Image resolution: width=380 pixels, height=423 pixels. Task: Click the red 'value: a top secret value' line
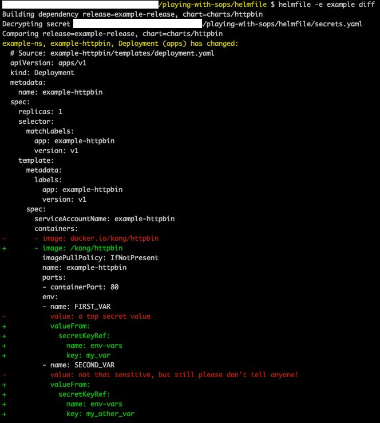coord(100,316)
